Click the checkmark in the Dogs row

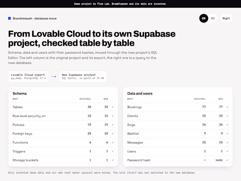point(227,125)
